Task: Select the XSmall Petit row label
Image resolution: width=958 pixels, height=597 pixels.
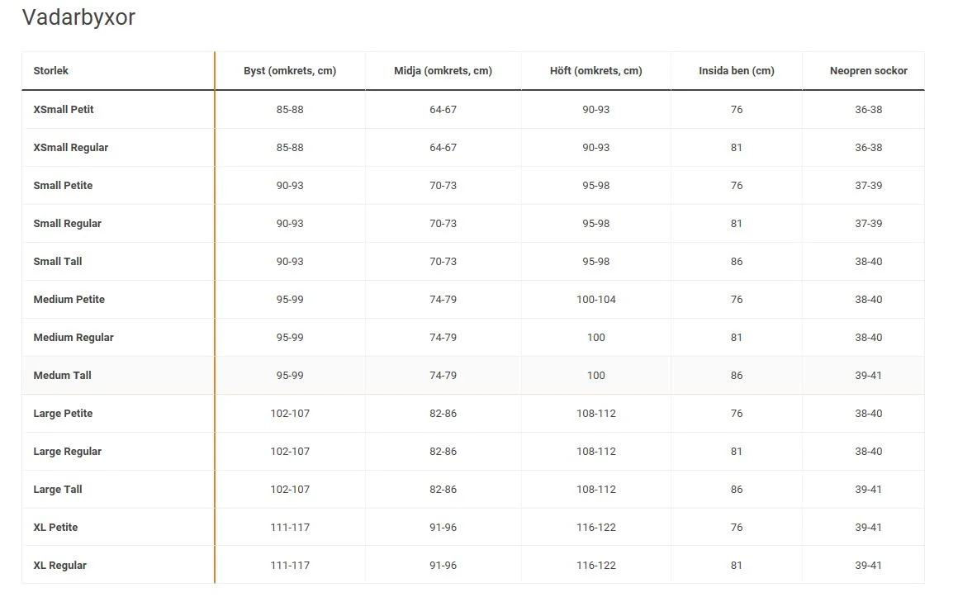Action: 64,109
